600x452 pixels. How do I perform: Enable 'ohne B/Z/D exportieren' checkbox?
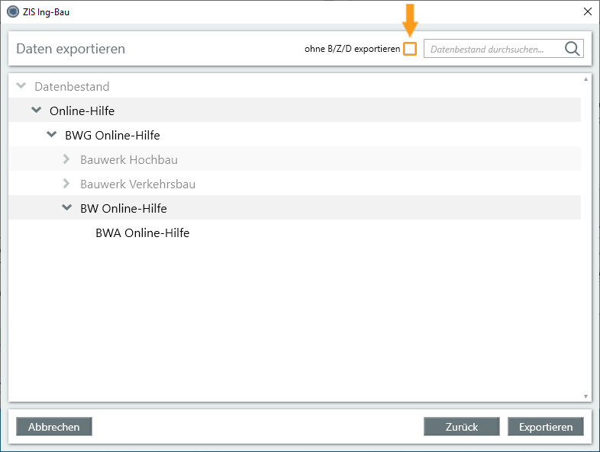[410, 49]
